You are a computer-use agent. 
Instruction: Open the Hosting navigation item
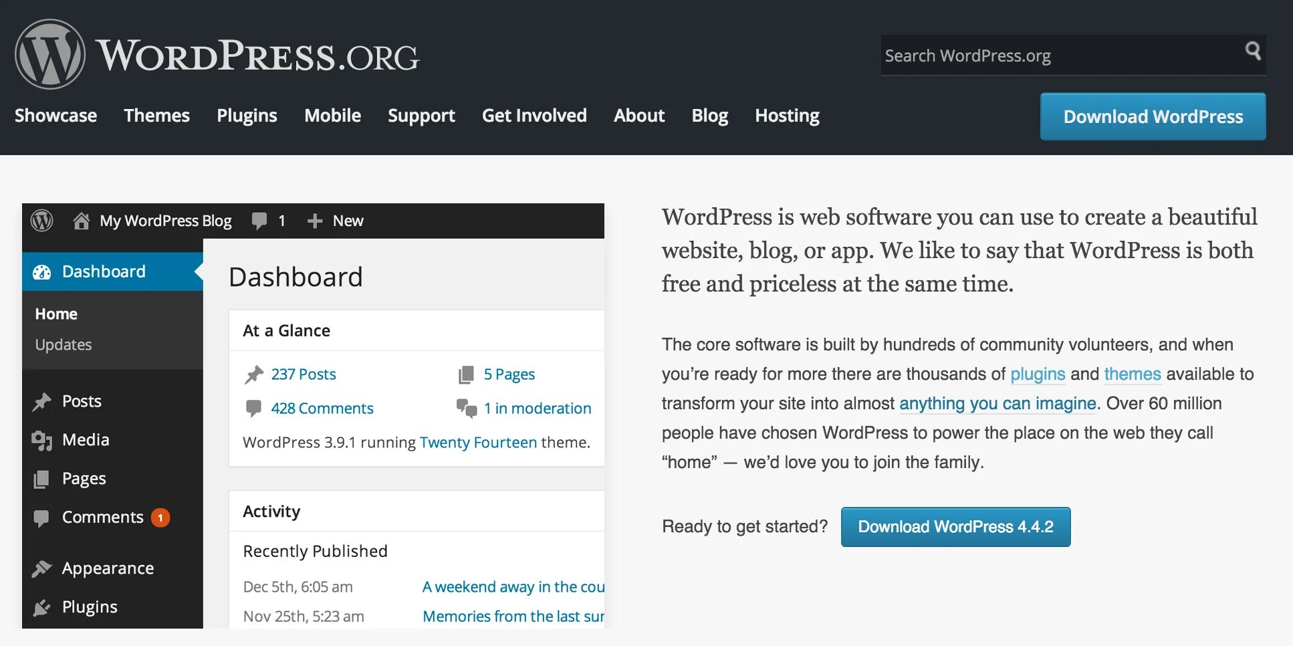[787, 116]
